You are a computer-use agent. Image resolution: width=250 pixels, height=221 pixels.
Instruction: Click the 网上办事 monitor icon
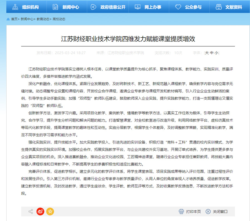[137, 7]
